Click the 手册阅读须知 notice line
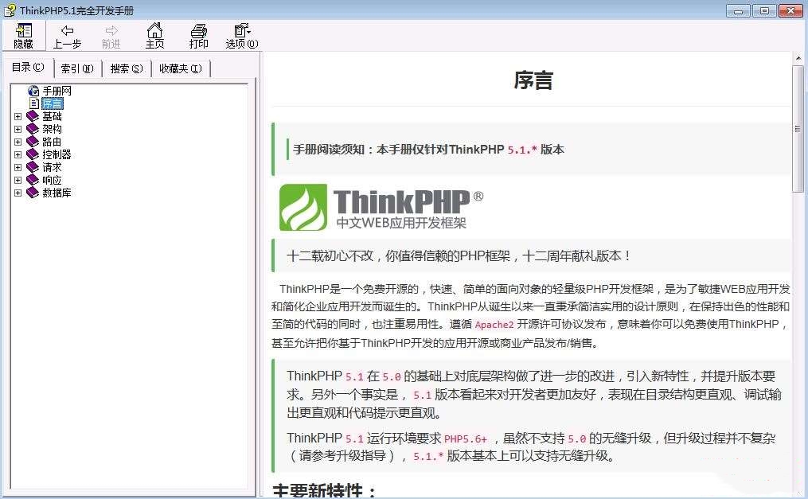The image size is (808, 499). 429,150
